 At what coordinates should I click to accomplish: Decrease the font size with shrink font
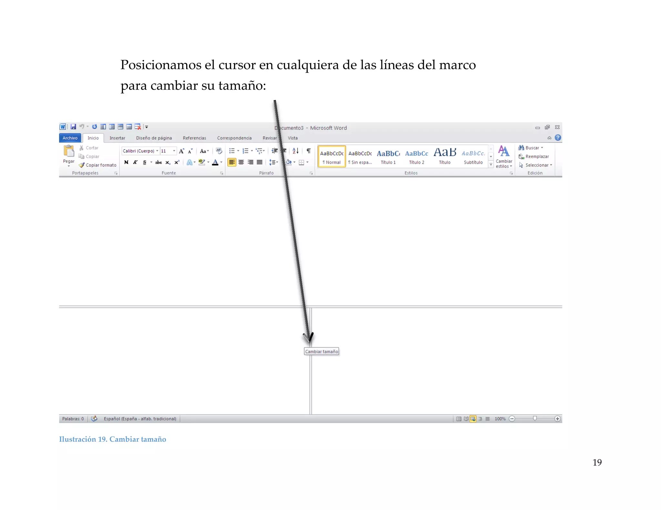190,151
